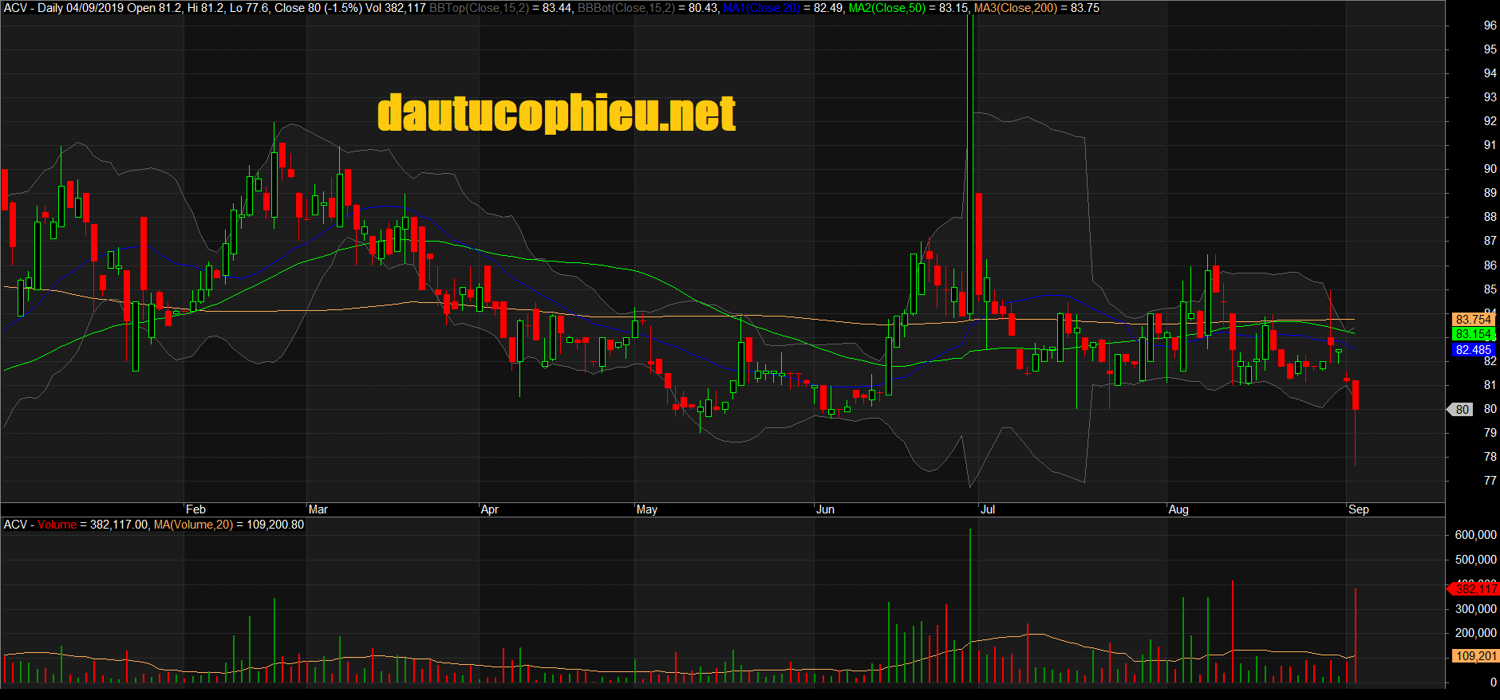Click the BBBot(Close,15,2) indicator label
The height and width of the screenshot is (700, 1500).
click(x=626, y=8)
